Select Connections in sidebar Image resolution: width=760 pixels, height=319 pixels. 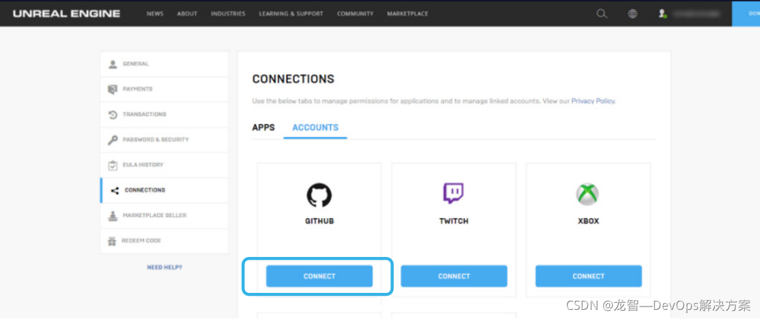164,190
